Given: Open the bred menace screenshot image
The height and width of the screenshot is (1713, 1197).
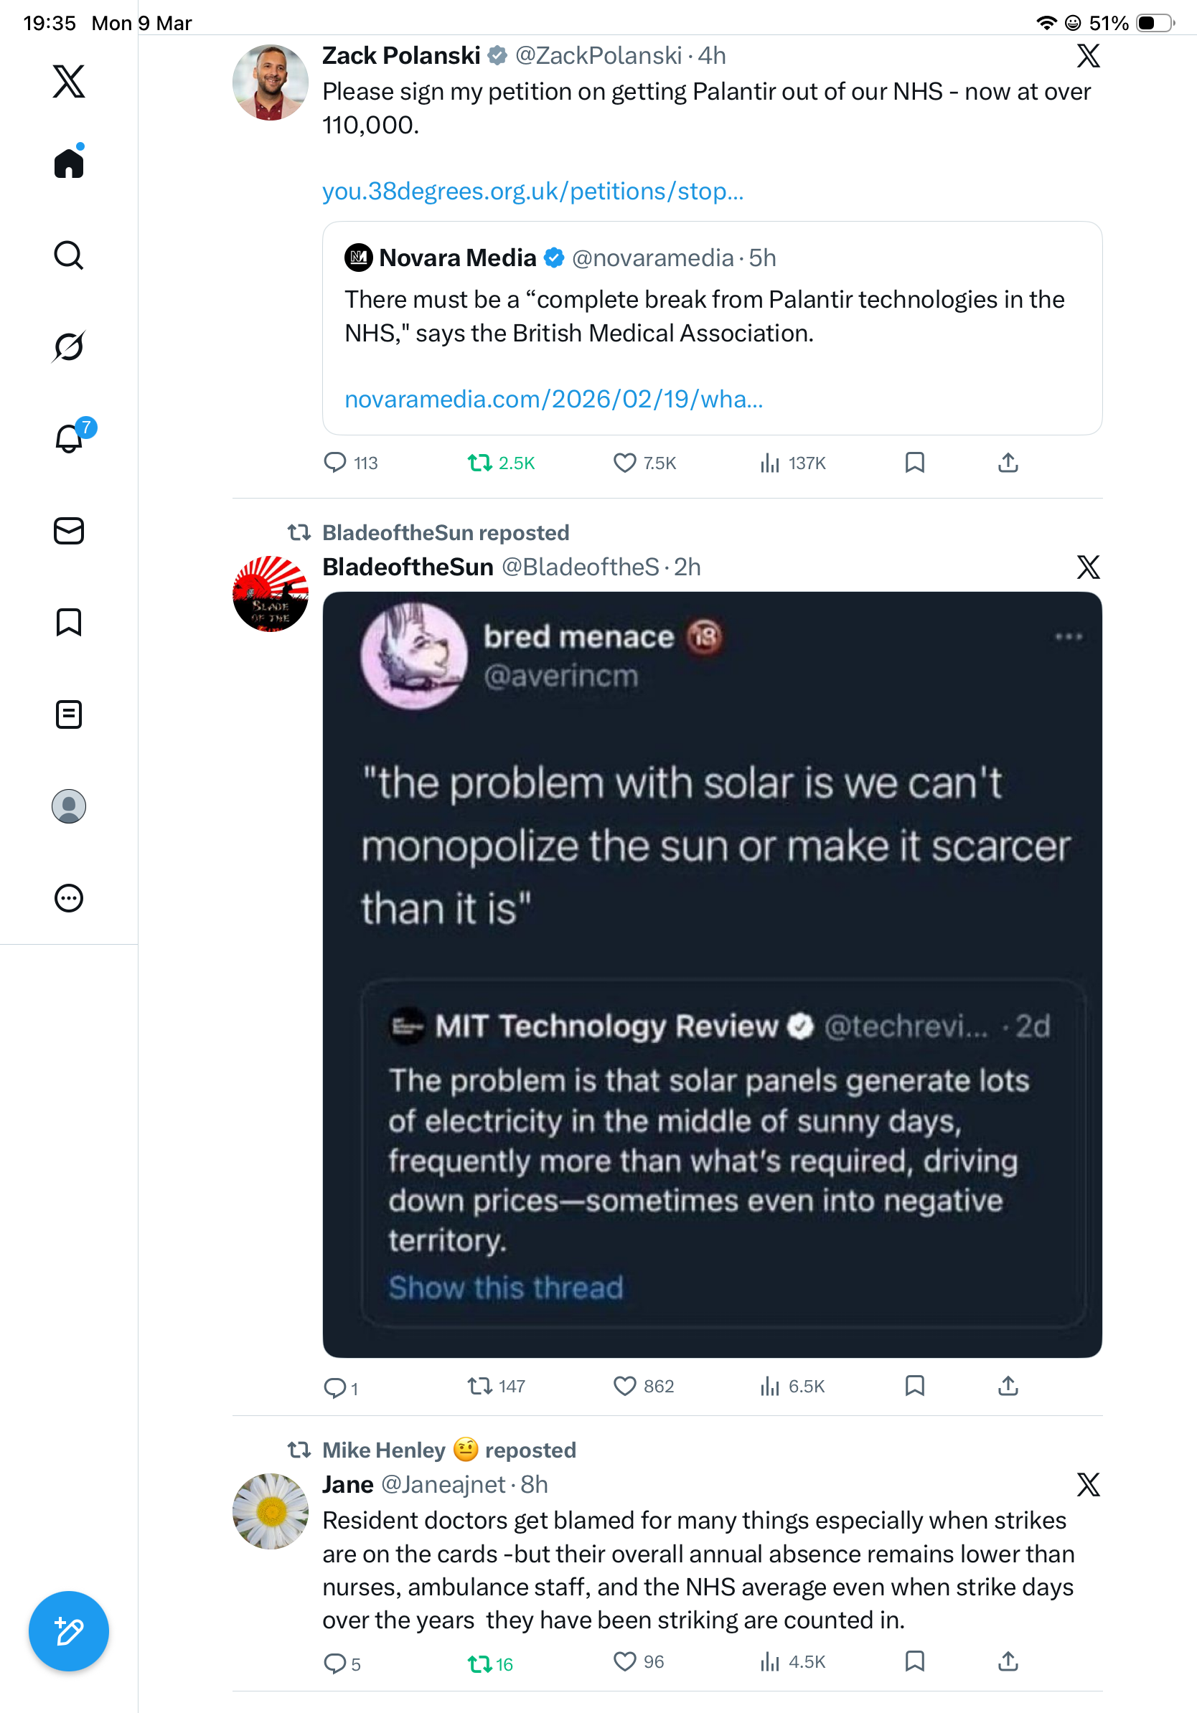Looking at the screenshot, I should (x=712, y=974).
